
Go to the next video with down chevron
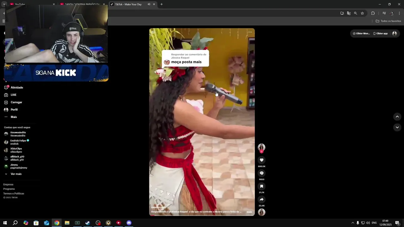click(397, 127)
